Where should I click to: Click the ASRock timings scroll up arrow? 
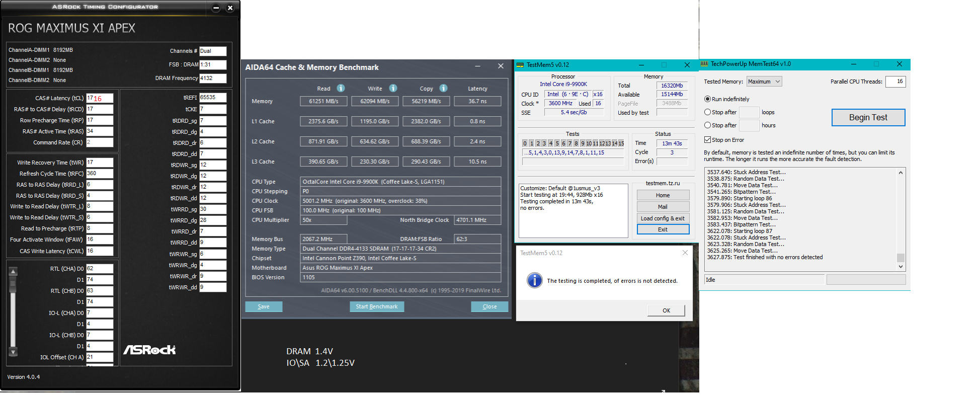(14, 272)
